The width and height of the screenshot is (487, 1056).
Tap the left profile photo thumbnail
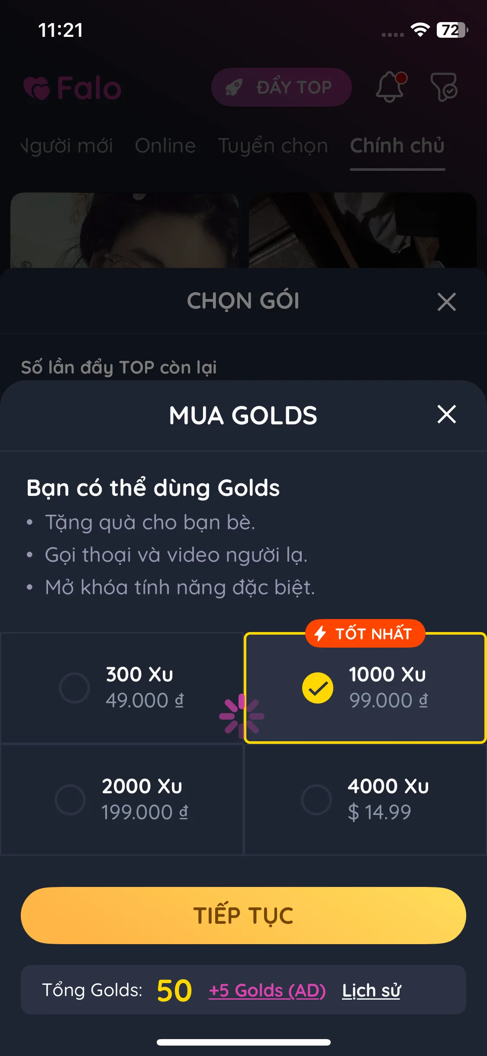(x=124, y=230)
